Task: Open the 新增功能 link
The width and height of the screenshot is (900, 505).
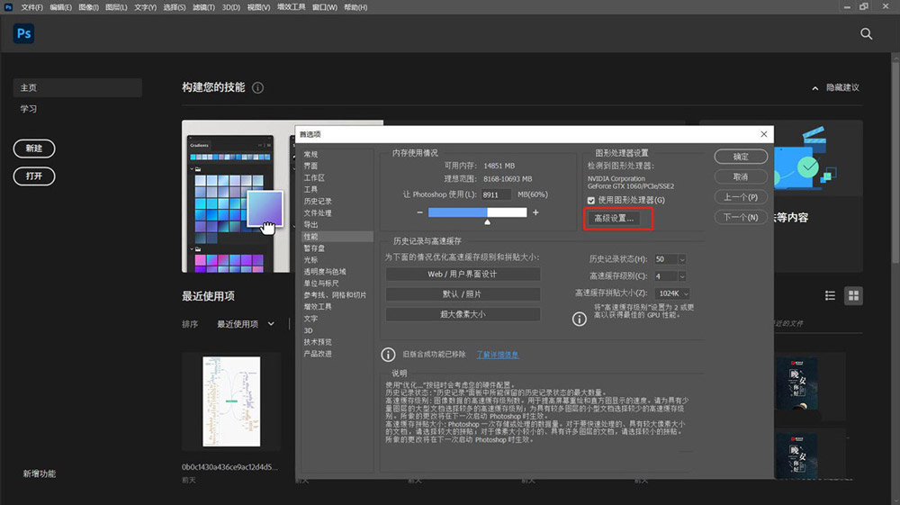Action: (39, 474)
